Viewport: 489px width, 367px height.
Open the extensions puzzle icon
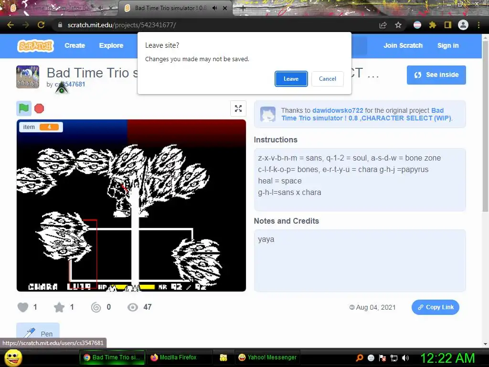(432, 25)
